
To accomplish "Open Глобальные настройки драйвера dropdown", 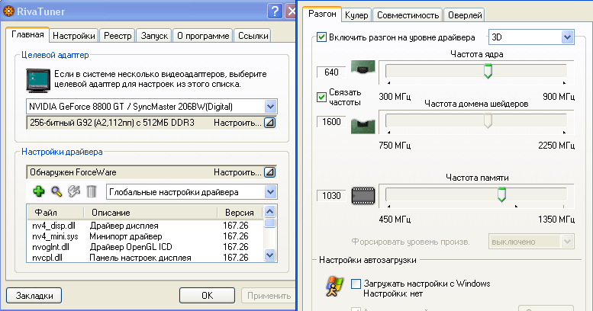I will [270, 192].
